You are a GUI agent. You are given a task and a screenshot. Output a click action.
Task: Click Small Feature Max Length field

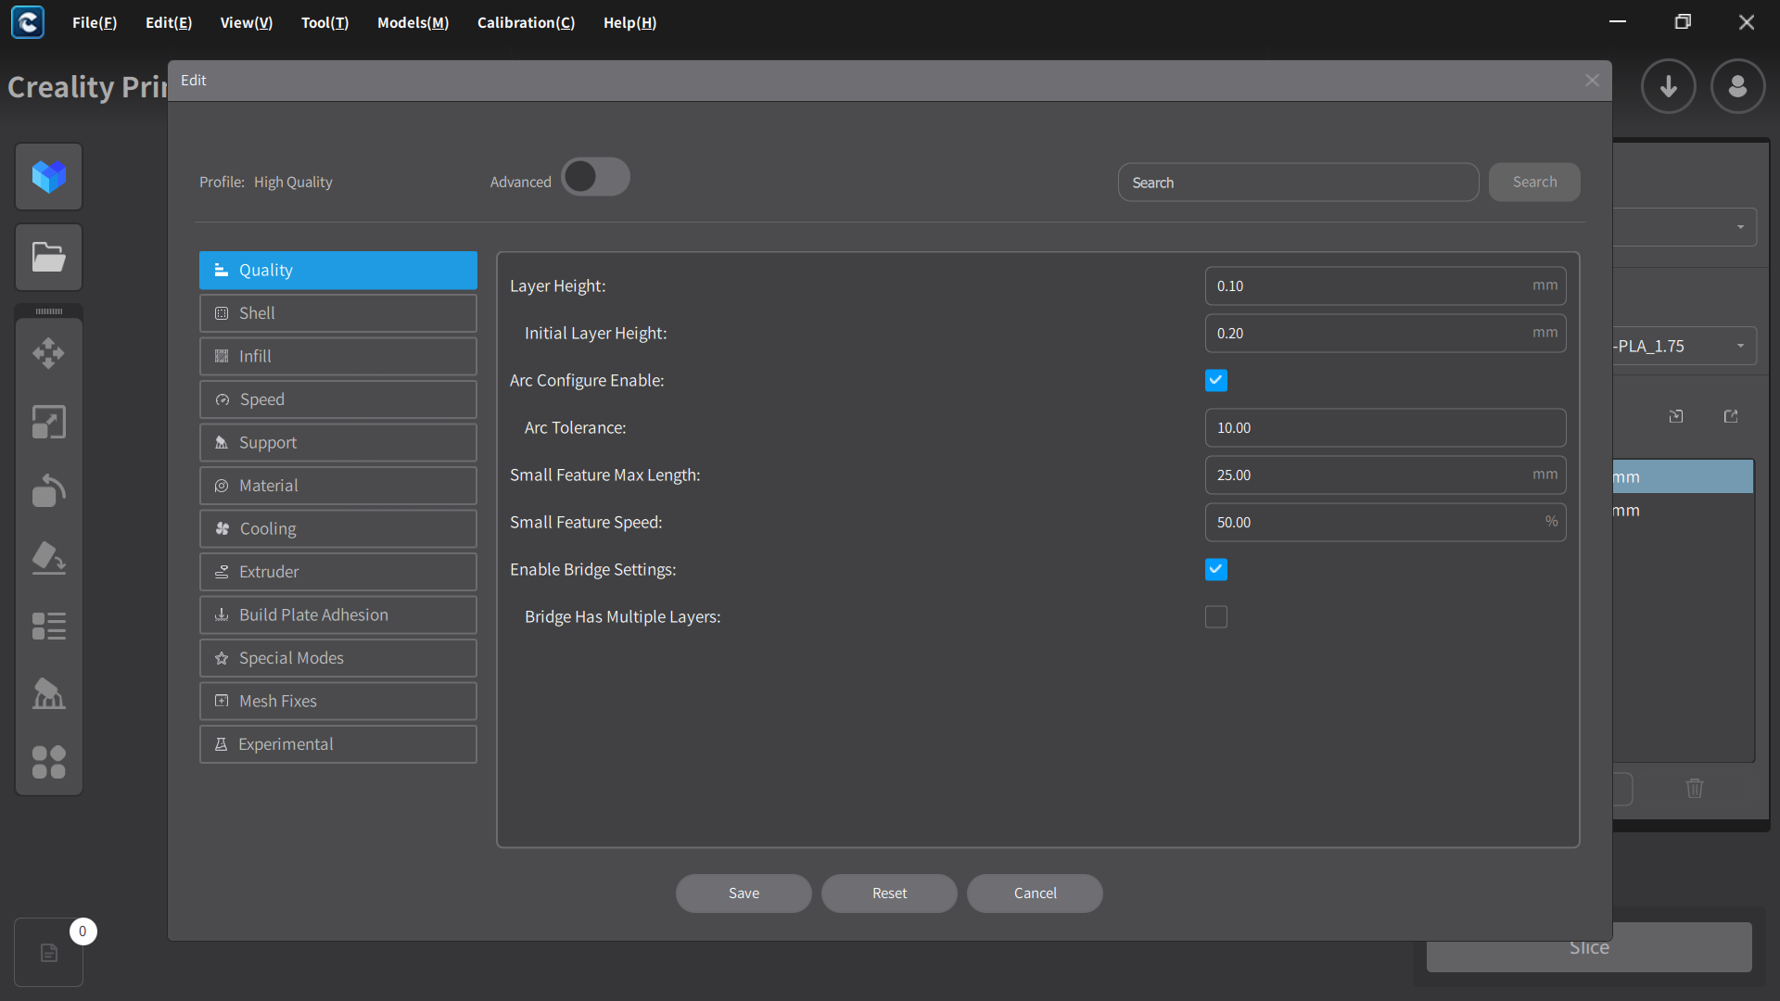point(1385,475)
